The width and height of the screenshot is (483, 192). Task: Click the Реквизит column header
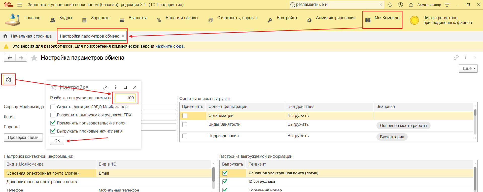[x=359, y=164]
